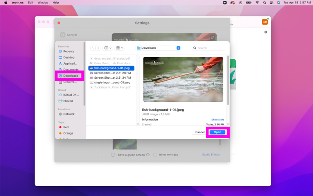Open Control Center in menu bar
The image size is (313, 196).
click(272, 3)
